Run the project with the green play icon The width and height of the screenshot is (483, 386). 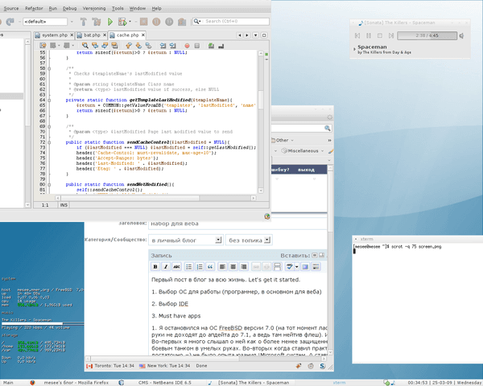tap(110, 22)
